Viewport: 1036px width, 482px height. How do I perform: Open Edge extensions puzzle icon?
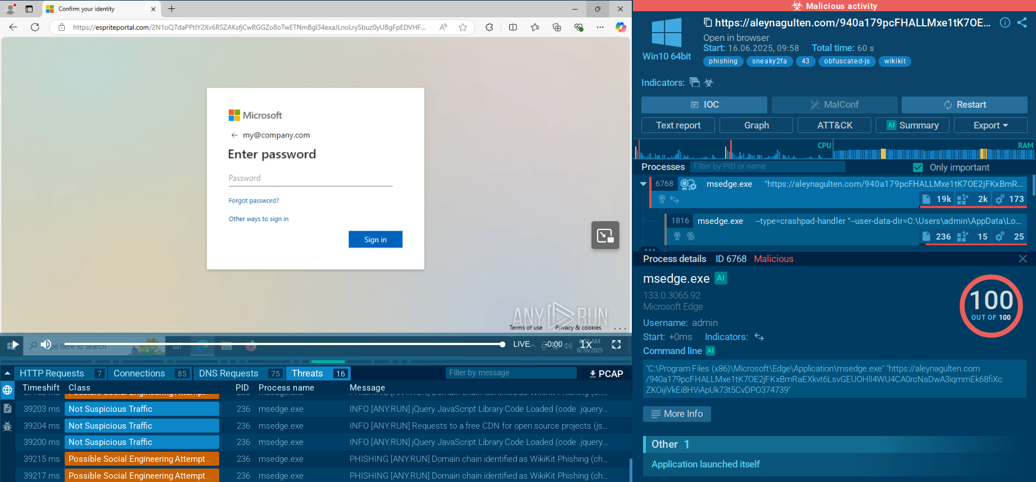[489, 27]
